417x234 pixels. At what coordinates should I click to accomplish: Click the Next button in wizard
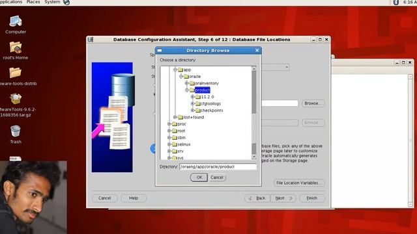(x=283, y=198)
